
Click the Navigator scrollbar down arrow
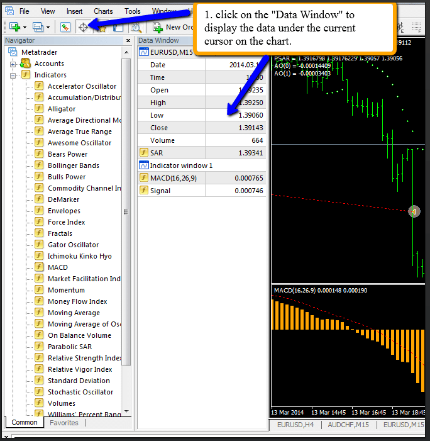tap(126, 411)
